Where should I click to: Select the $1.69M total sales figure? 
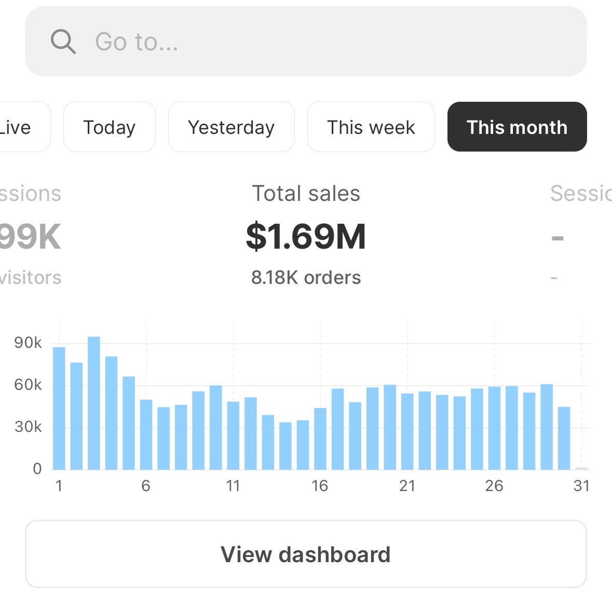point(306,236)
